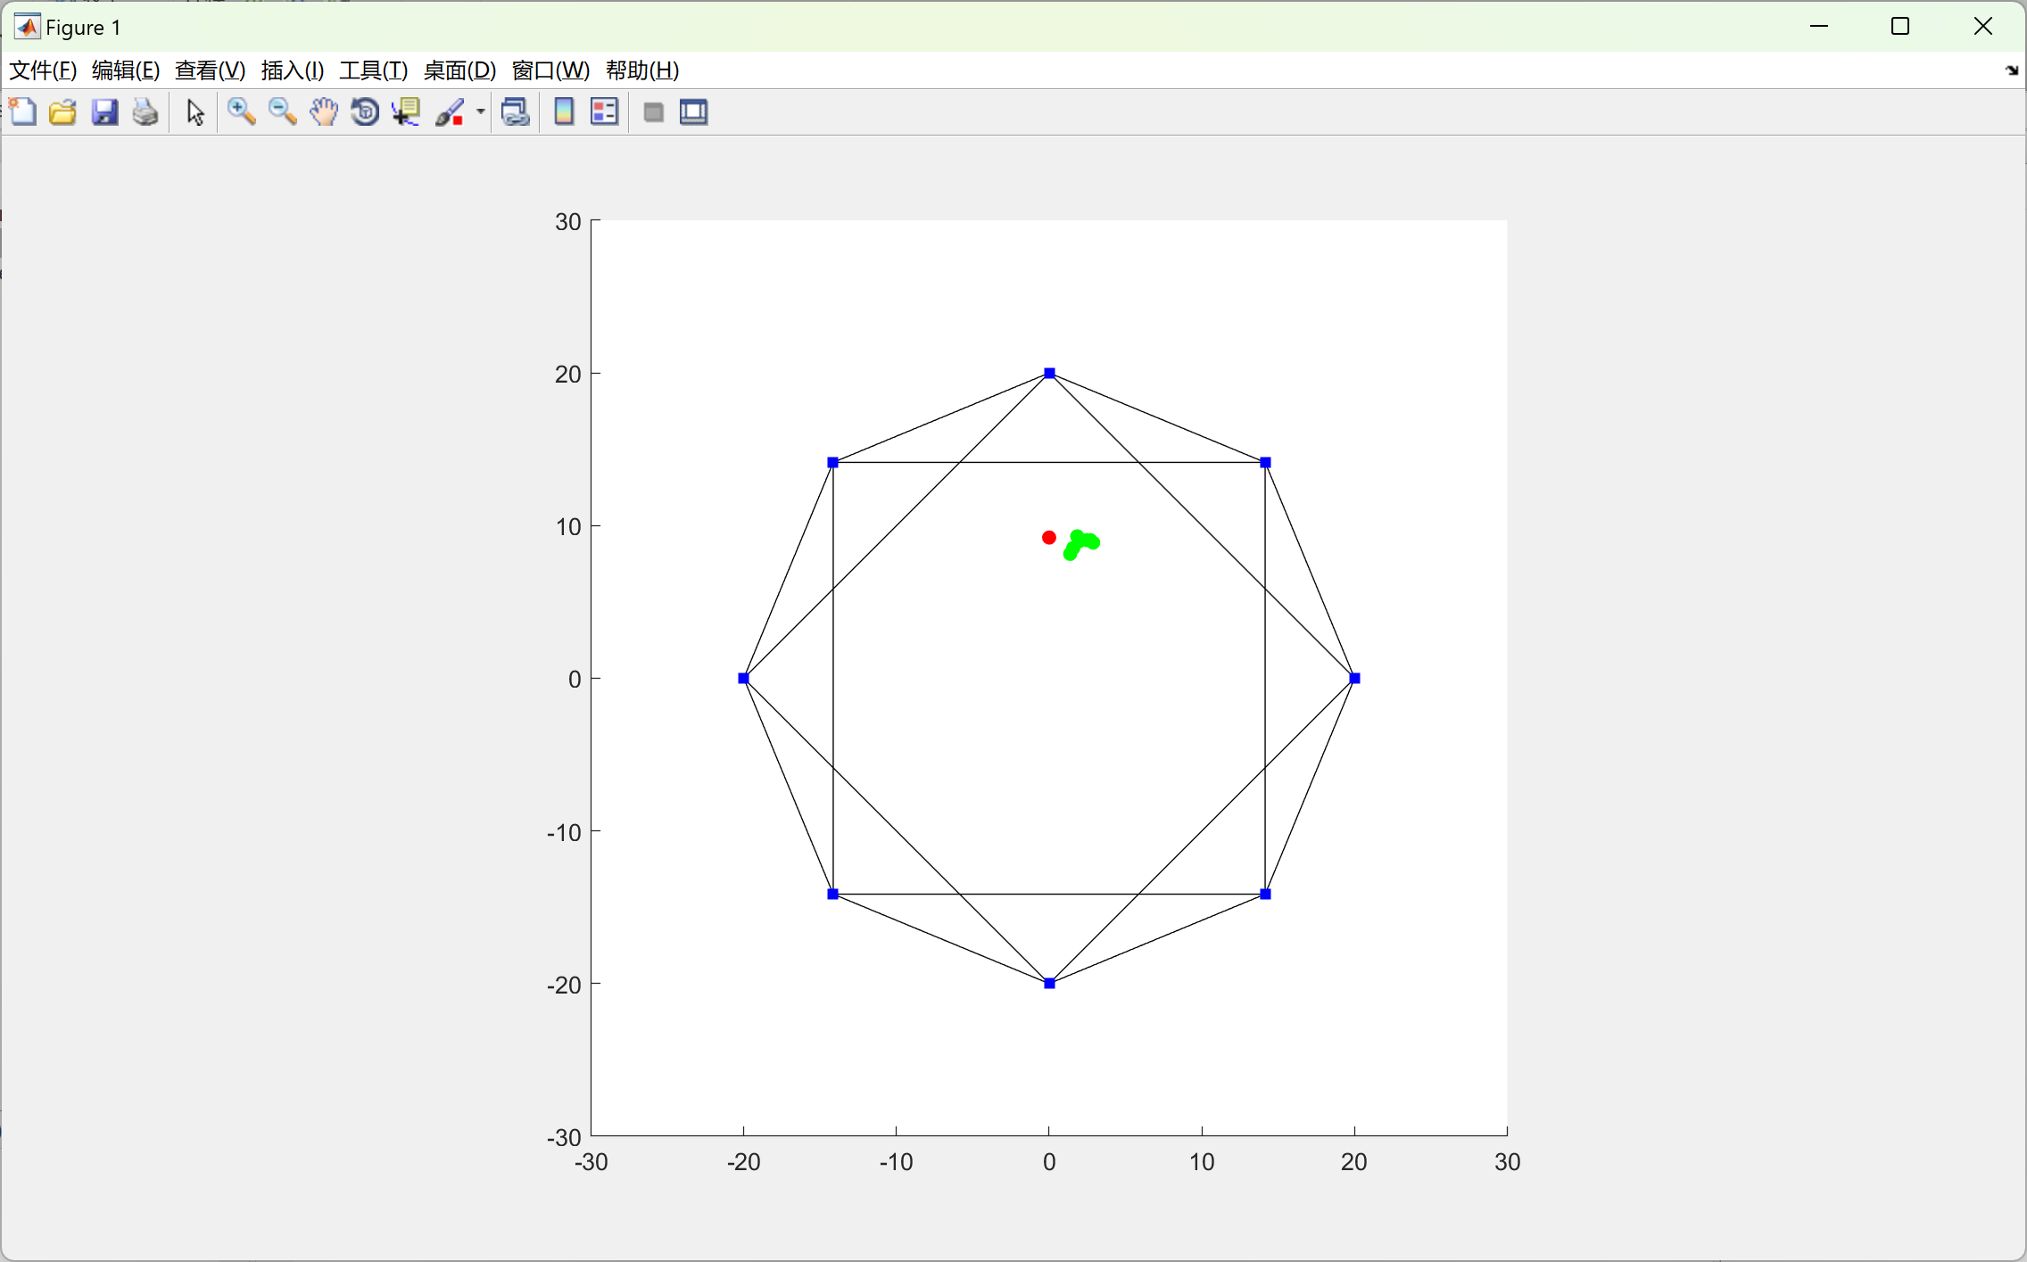Toggle the Edit Plot arrow tool
2027x1262 pixels.
click(x=195, y=112)
